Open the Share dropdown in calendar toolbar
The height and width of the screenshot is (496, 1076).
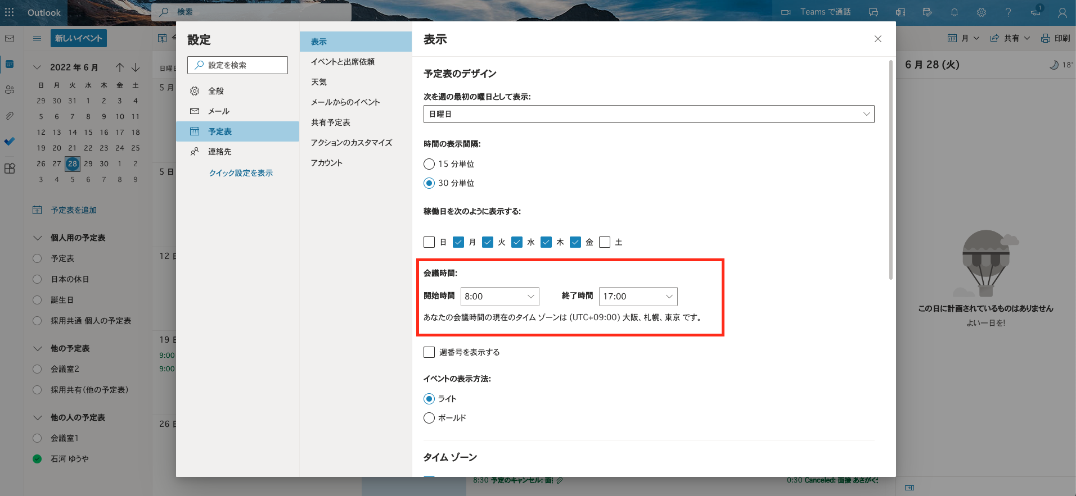1010,38
